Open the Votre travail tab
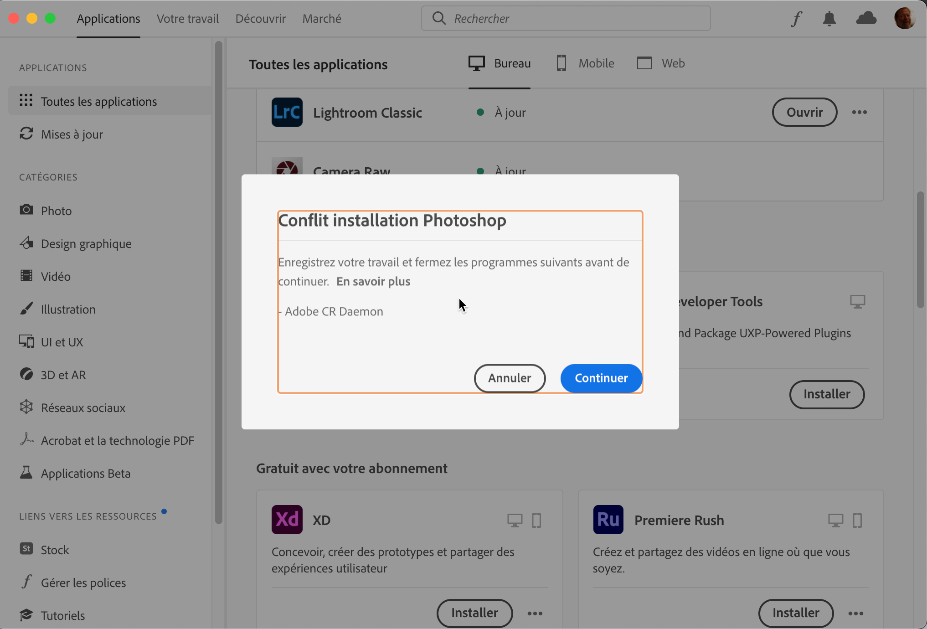Screen dimensions: 927x629 (187, 19)
